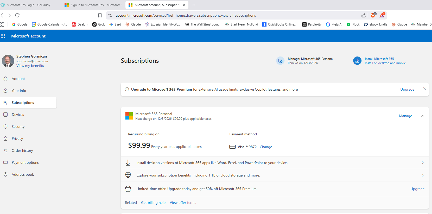Click the info icon in Premium banner
This screenshot has width=432, height=214.
(x=127, y=89)
